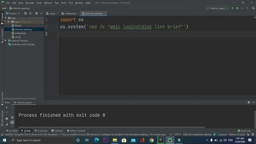Open the File menu
This screenshot has height=144, width=256.
click(8, 3)
